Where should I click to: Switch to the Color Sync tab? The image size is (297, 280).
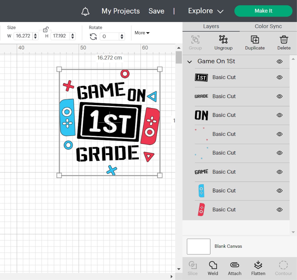point(268,26)
